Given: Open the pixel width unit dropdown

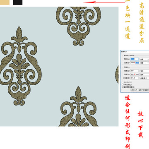Looking at the screenshot, I should click(x=144, y=59).
